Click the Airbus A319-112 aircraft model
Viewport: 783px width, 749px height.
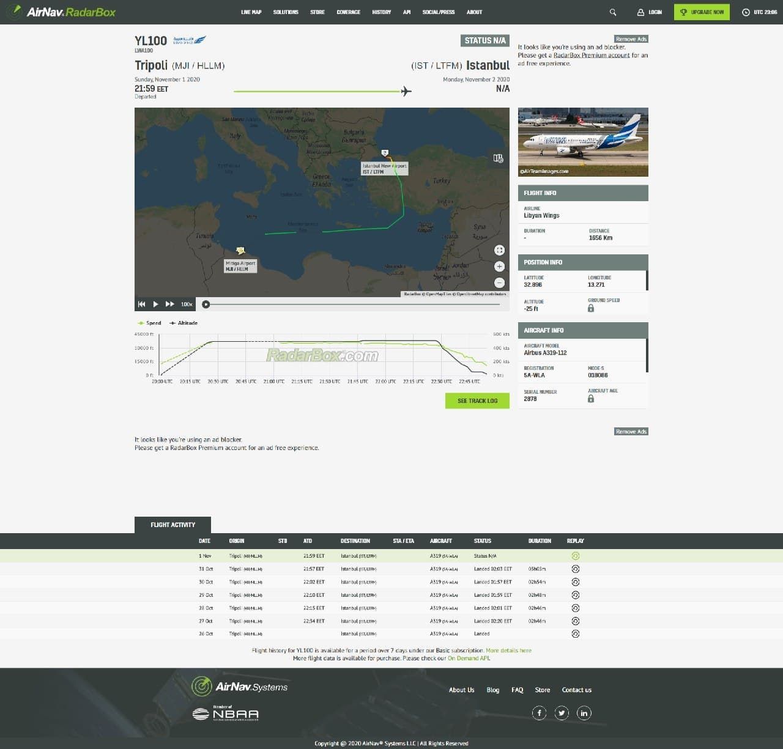pyautogui.click(x=545, y=353)
